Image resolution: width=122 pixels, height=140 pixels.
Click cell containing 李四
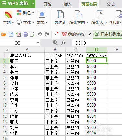pyautogui.click(x=27, y=66)
